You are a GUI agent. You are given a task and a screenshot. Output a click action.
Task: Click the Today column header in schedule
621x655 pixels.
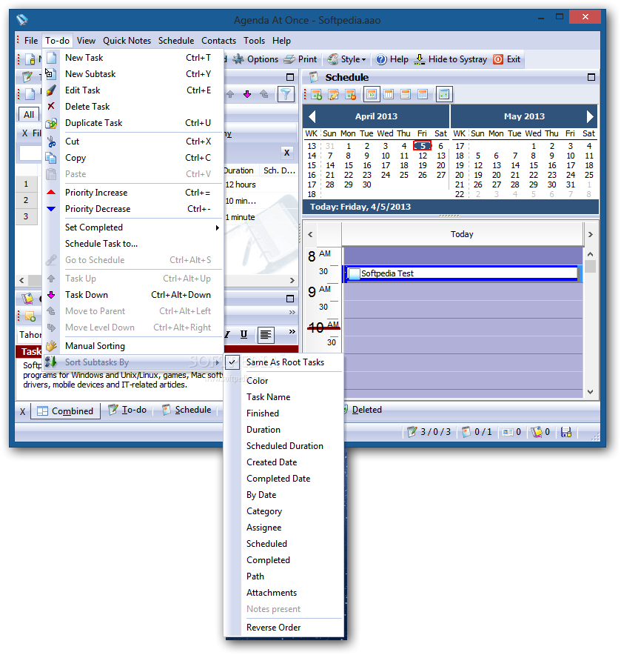[462, 234]
